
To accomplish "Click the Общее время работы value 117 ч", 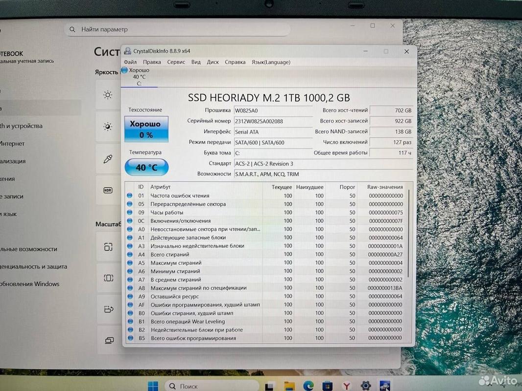I will 392,153.
